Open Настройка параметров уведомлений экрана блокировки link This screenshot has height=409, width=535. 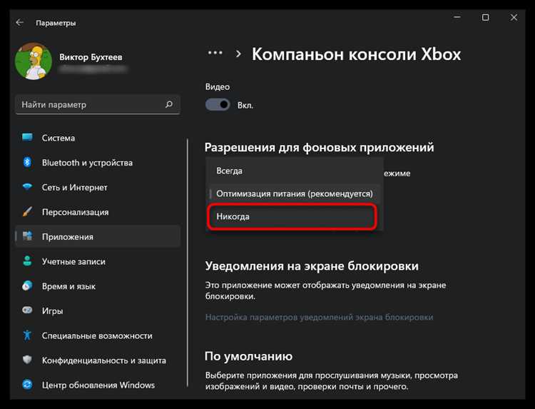point(319,317)
